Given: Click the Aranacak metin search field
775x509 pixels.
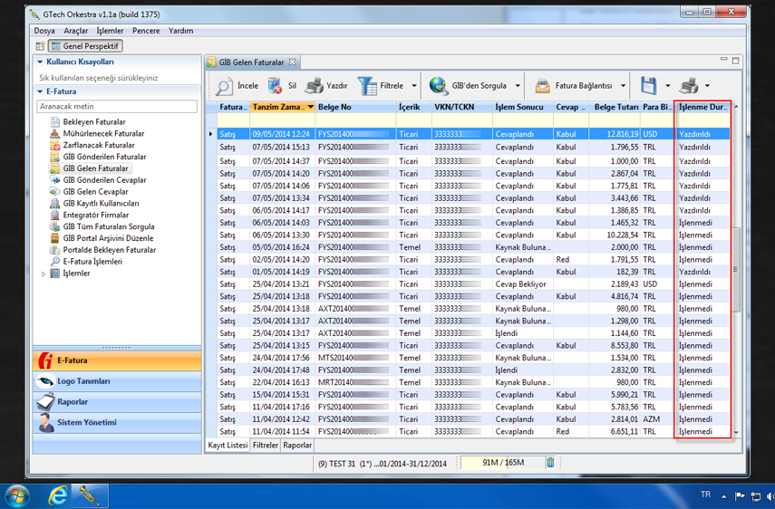Looking at the screenshot, I should tap(117, 106).
